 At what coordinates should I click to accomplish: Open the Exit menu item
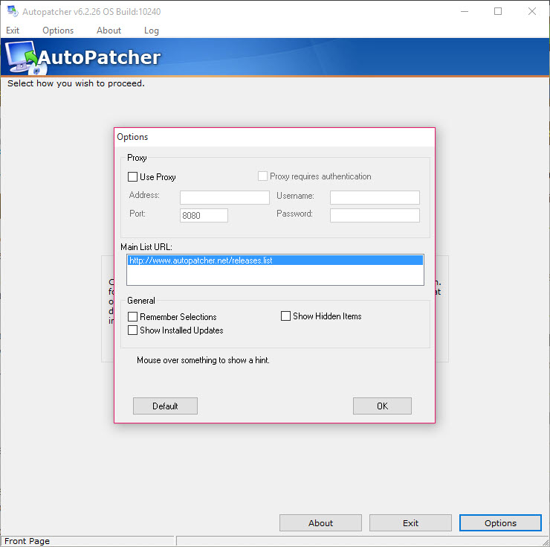tap(13, 31)
